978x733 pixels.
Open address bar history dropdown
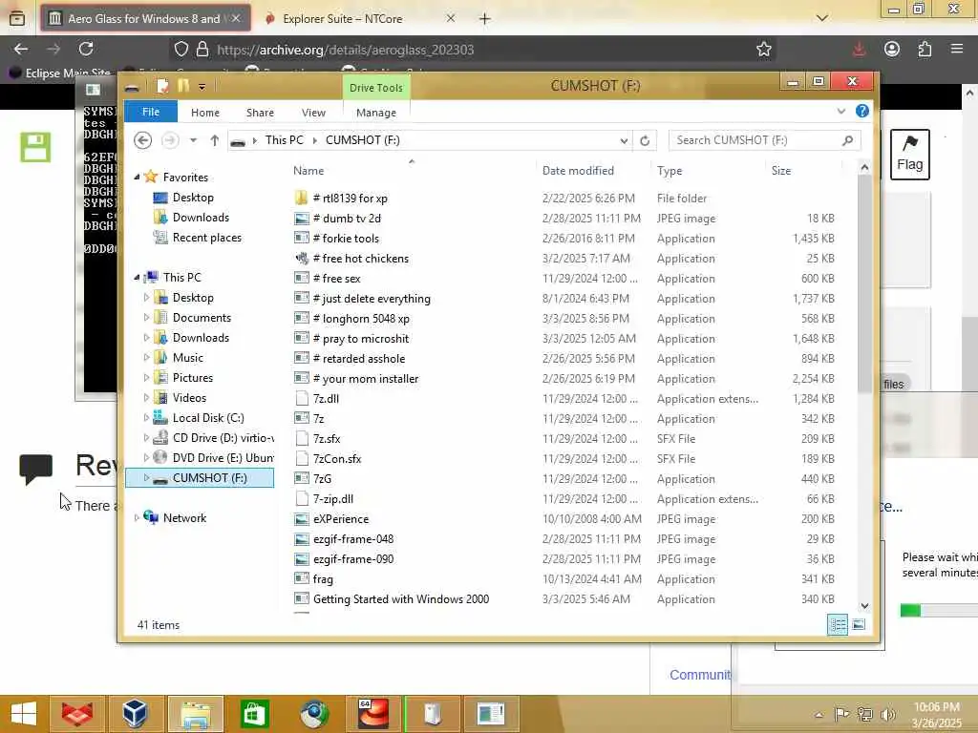(624, 141)
